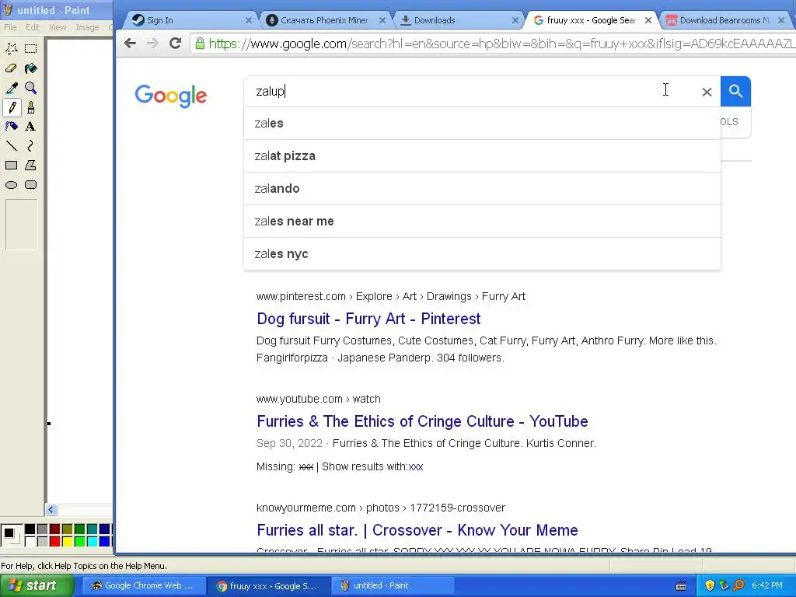The height and width of the screenshot is (597, 796).
Task: Open Paint's File menu
Action: pyautogui.click(x=10, y=27)
